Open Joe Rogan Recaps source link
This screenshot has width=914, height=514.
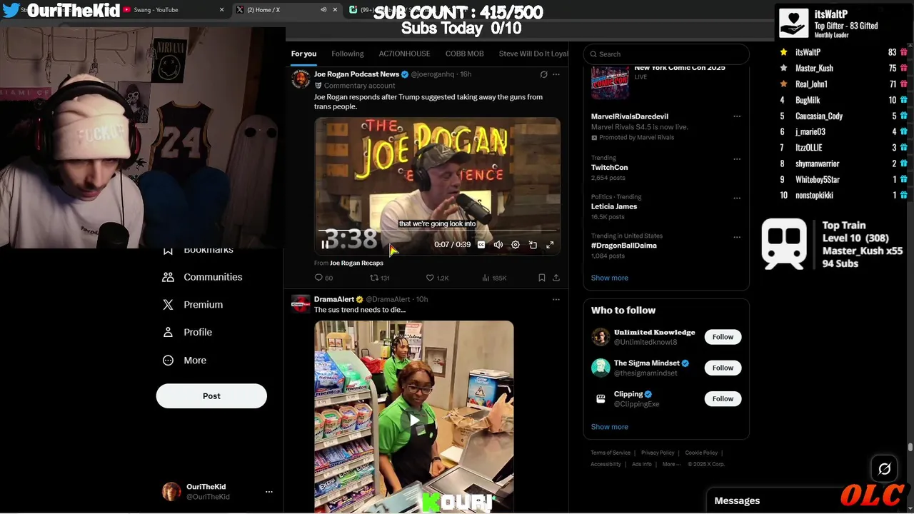[356, 263]
